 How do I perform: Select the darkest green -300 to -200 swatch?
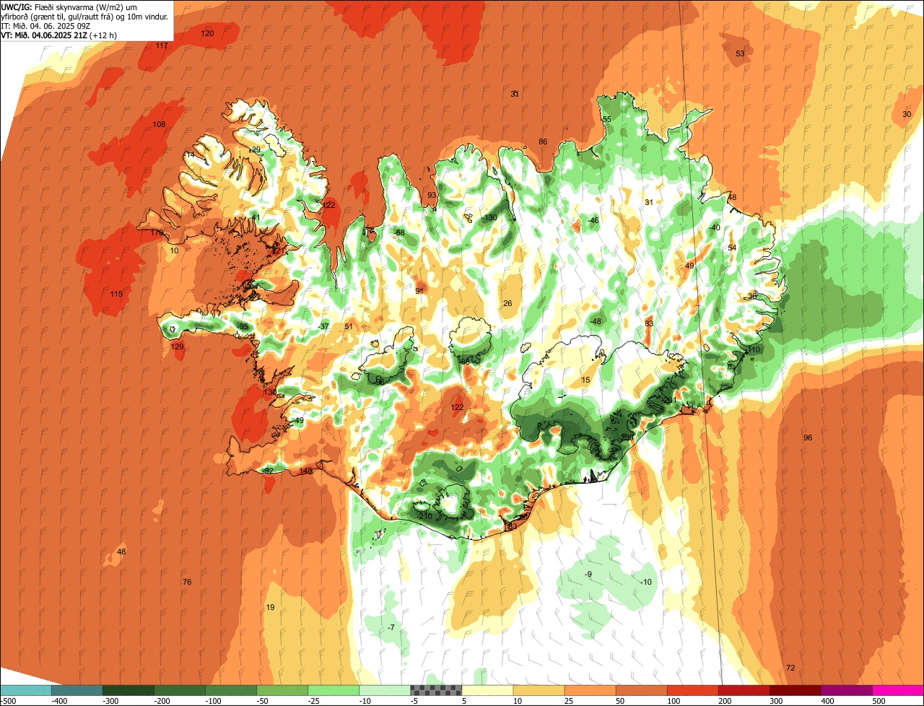pyautogui.click(x=128, y=690)
